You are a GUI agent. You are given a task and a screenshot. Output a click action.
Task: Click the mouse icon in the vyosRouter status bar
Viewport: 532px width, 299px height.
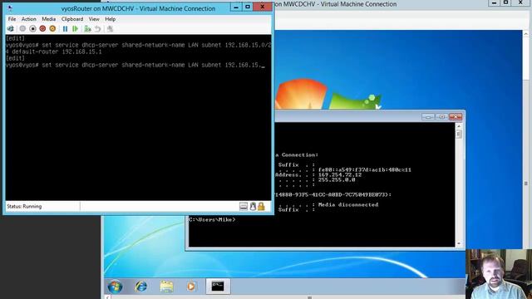click(x=253, y=207)
